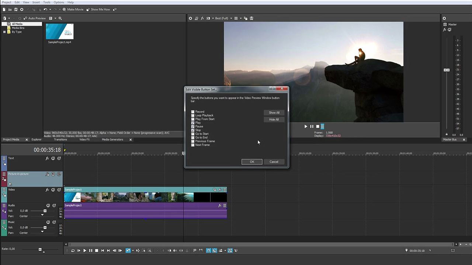Click the Video Output FX icon in preview toolbar

pos(202,18)
